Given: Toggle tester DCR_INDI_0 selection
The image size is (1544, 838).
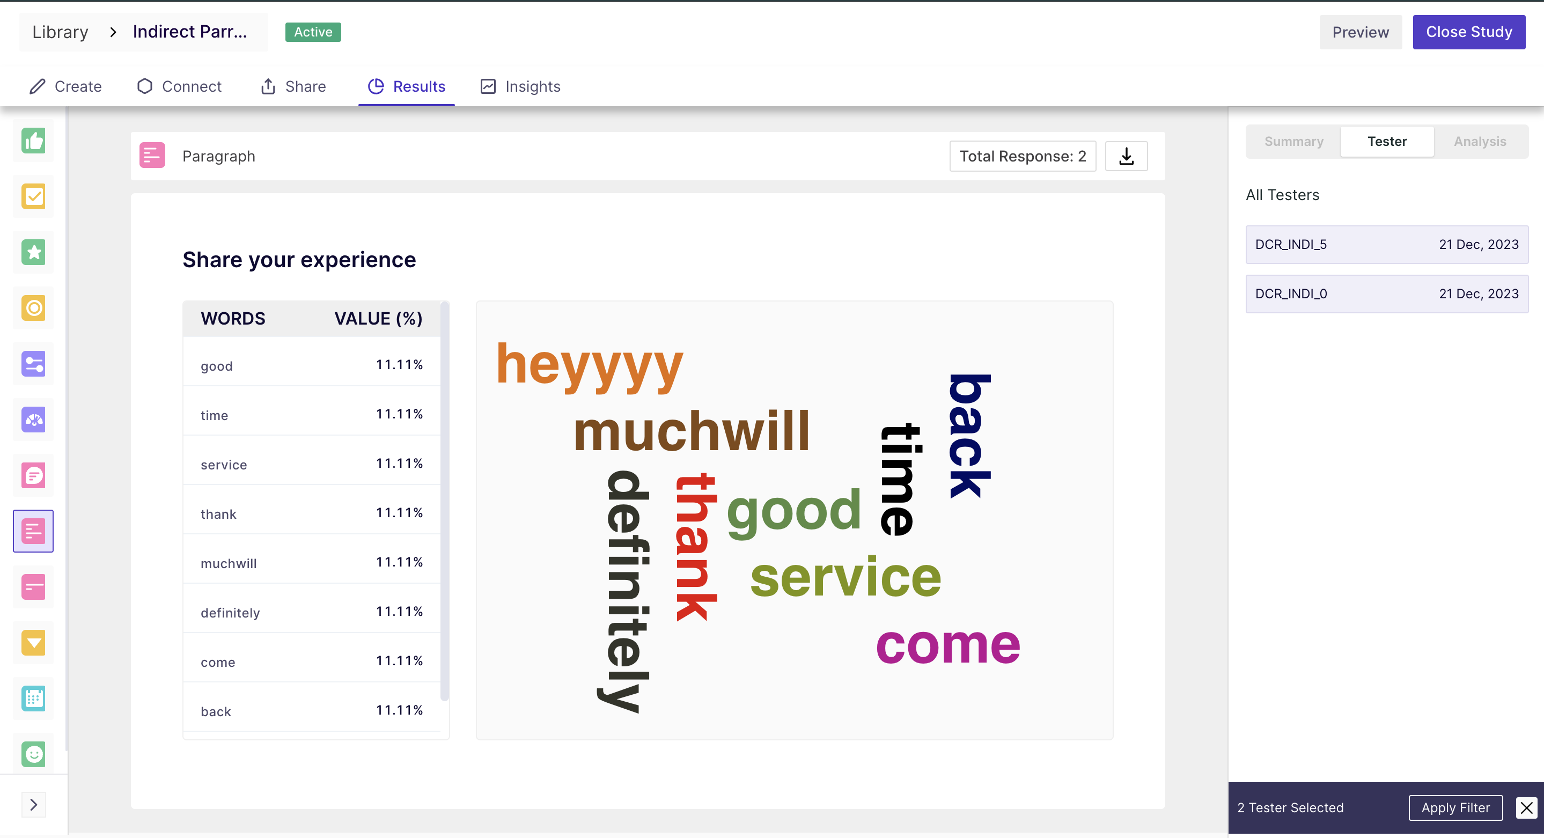Looking at the screenshot, I should [1387, 293].
